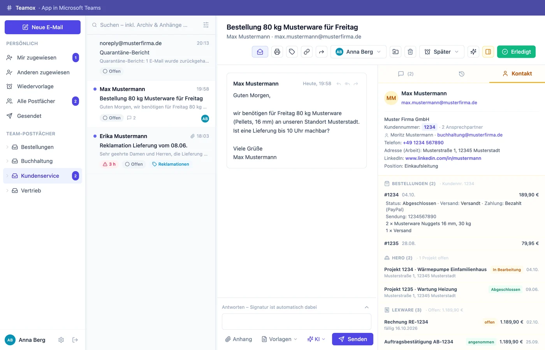Open Mir zugewiesen in sidebar
Viewport: 545px width, 350px height.
(x=42, y=58)
